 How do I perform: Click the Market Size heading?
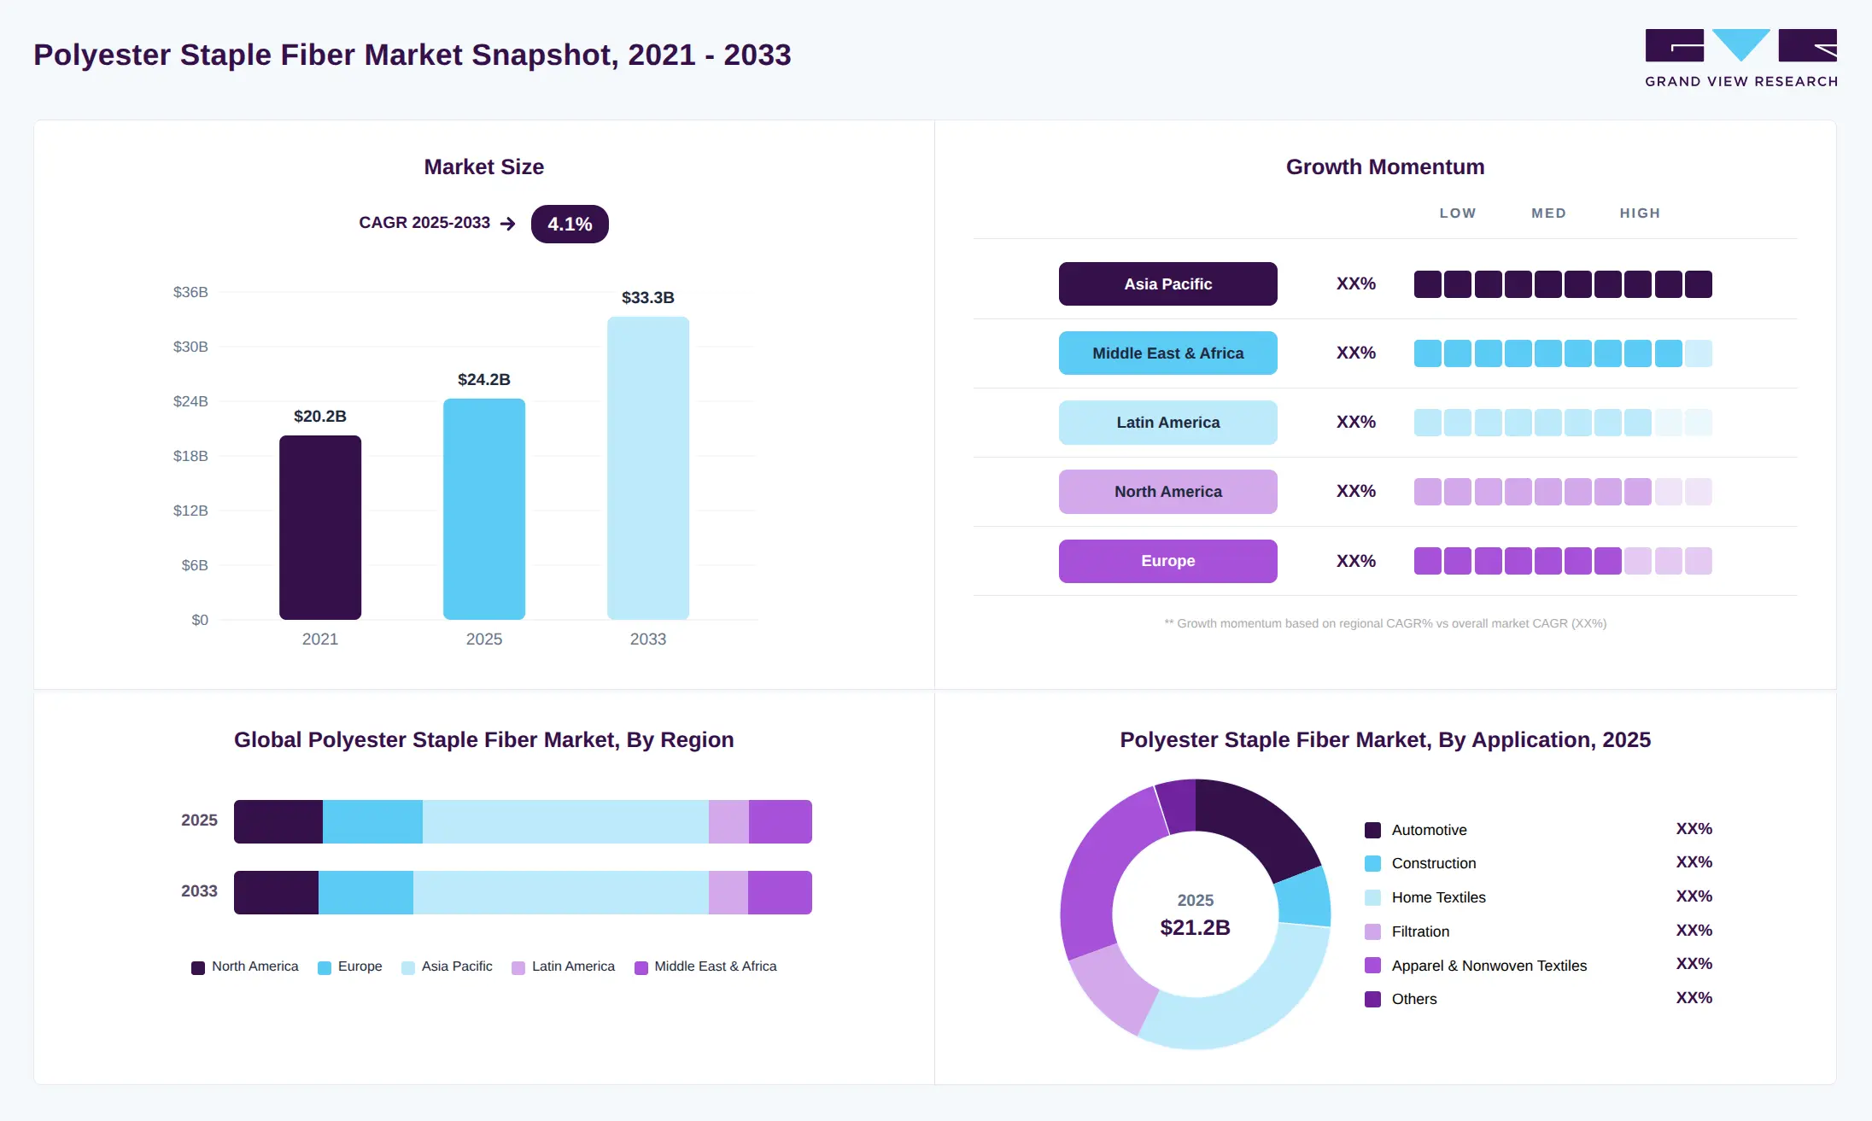coord(484,167)
